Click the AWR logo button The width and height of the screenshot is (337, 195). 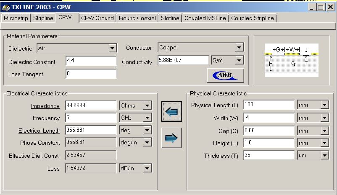pos(226,75)
